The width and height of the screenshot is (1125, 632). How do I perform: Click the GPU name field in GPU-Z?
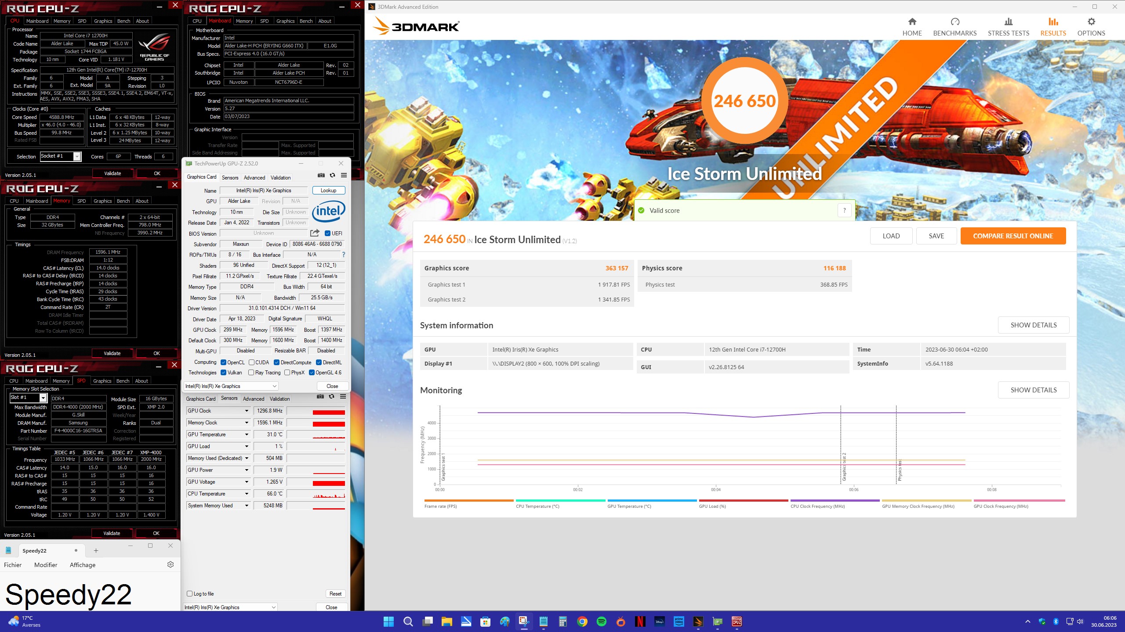[264, 190]
